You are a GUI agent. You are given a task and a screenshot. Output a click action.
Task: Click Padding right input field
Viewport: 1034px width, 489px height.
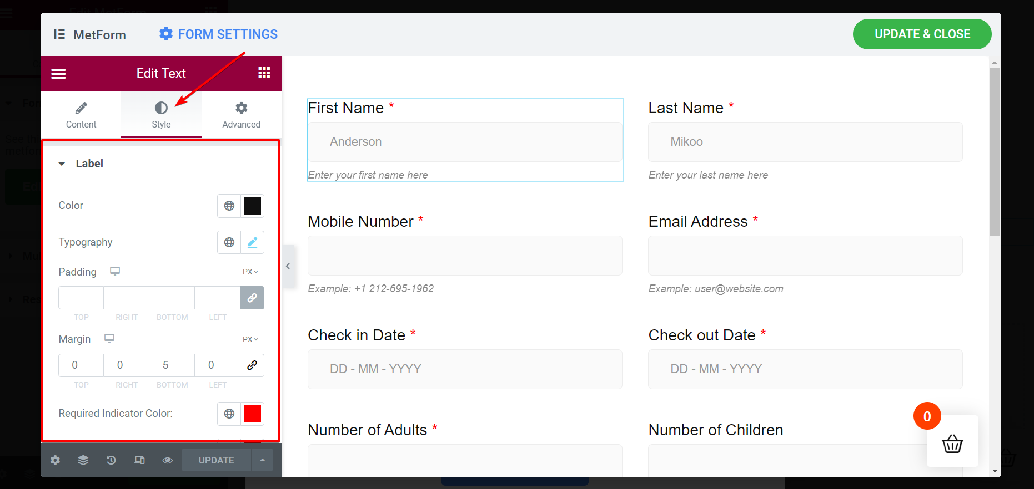[x=127, y=298]
